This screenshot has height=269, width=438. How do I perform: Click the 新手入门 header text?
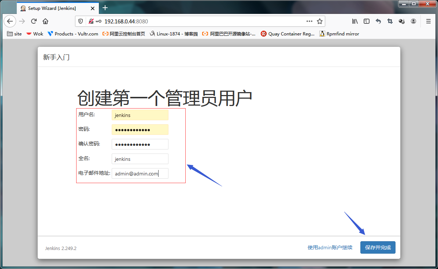[x=56, y=57]
